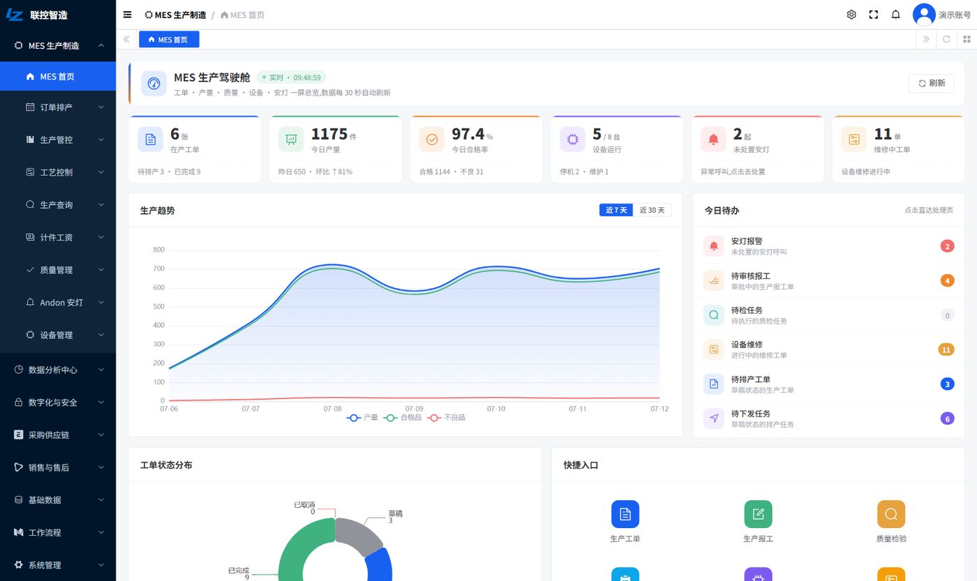977x581 pixels.
Task: Open 系统管理 menu
Action: point(58,565)
